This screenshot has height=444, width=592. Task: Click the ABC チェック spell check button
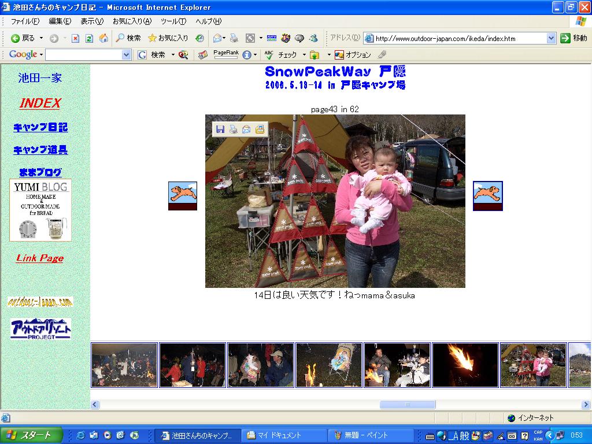coord(281,55)
